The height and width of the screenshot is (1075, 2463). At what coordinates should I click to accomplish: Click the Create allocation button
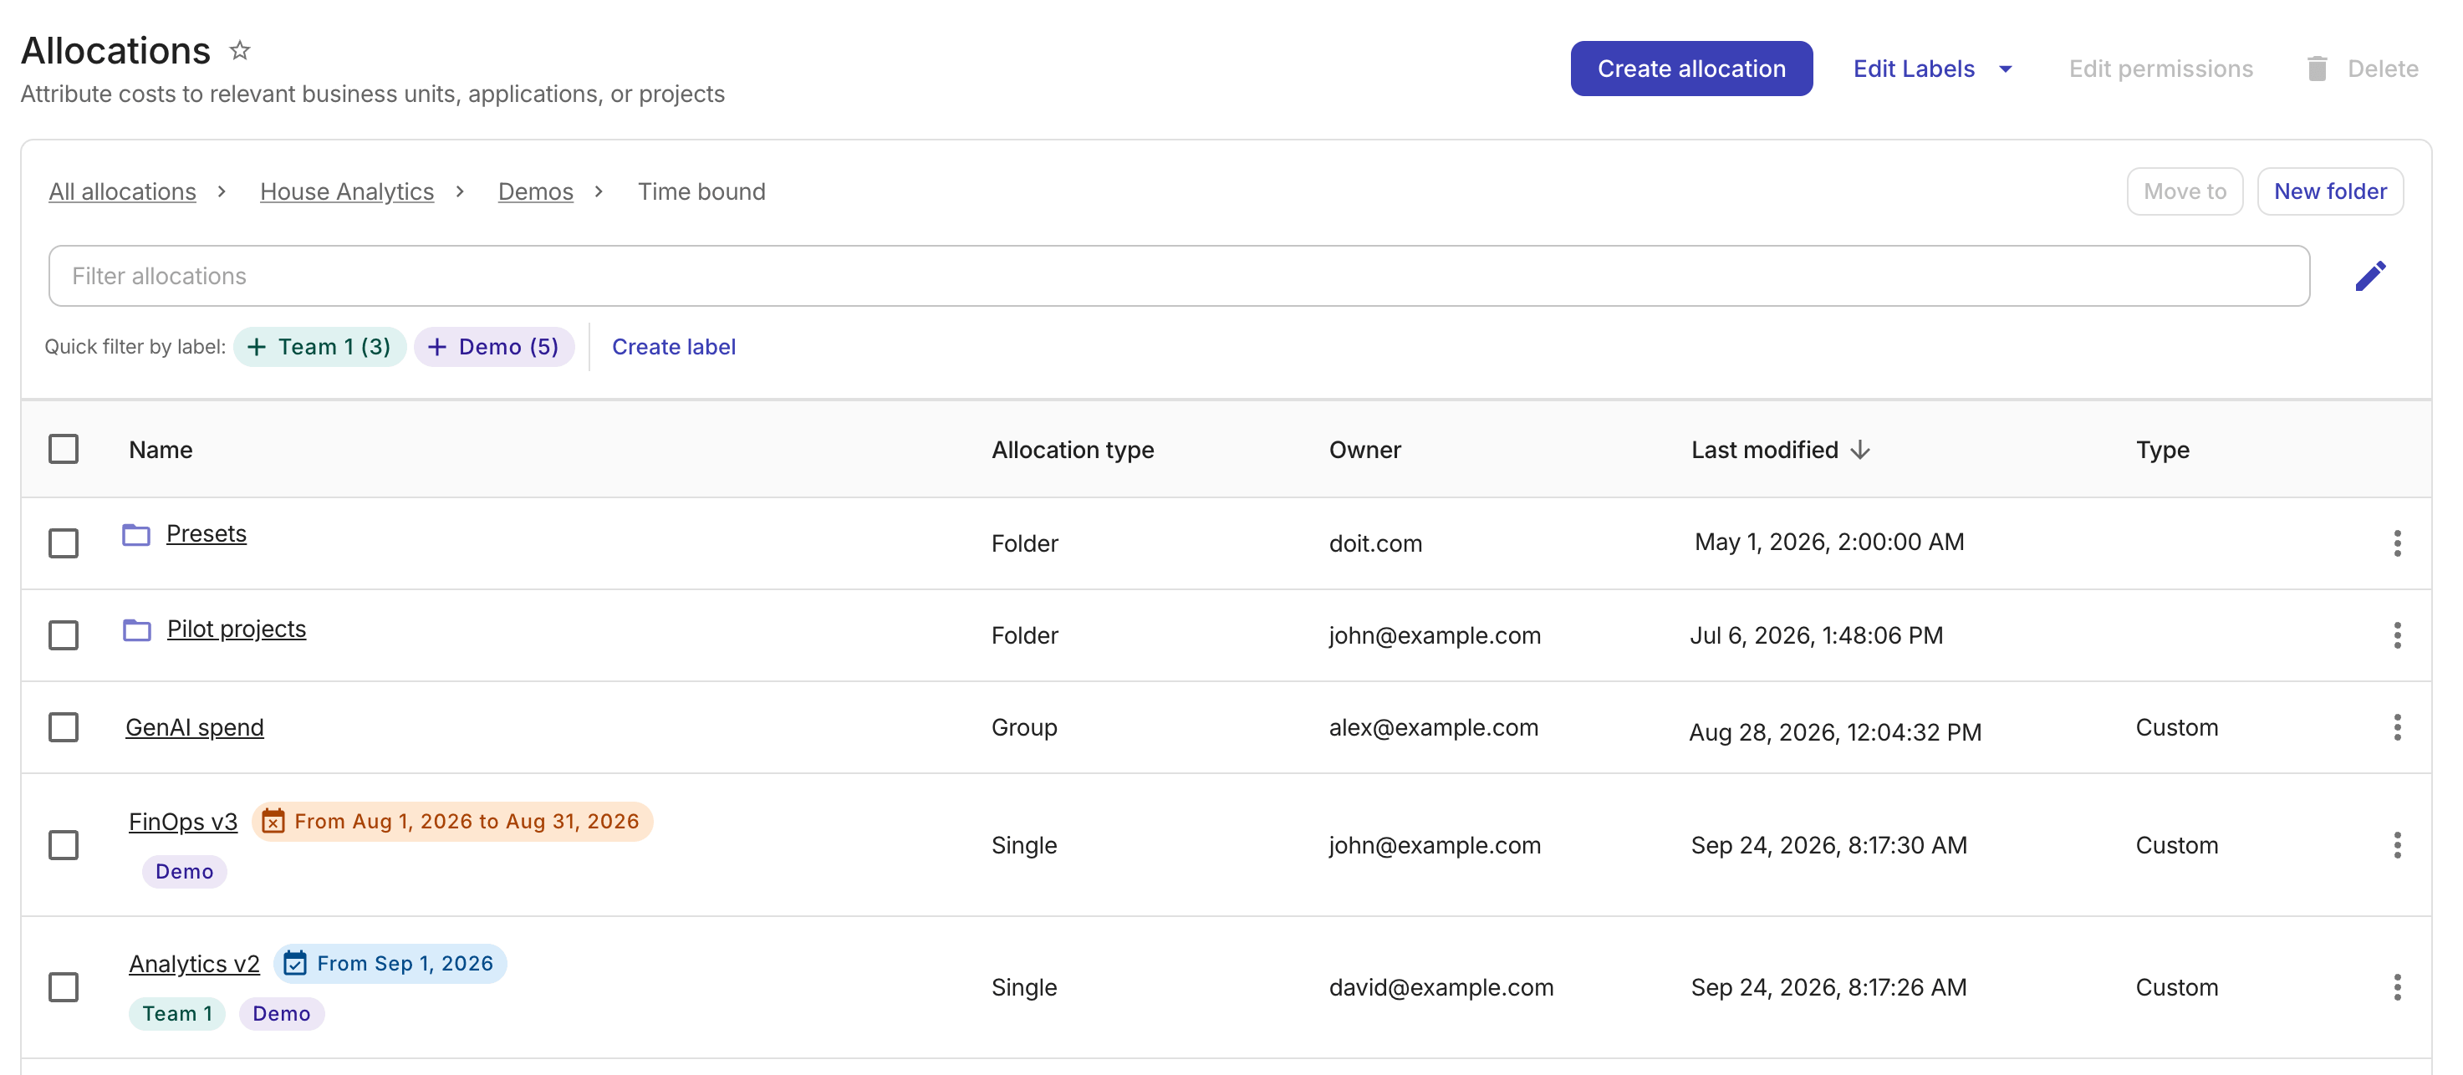(x=1691, y=69)
